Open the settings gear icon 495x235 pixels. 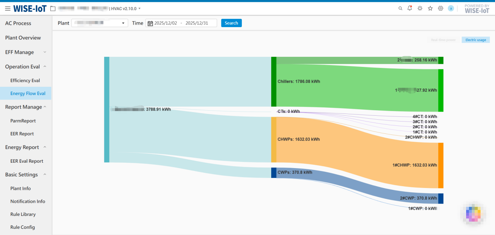[x=440, y=8]
